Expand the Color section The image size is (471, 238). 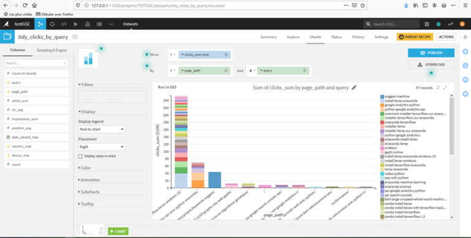point(85,168)
